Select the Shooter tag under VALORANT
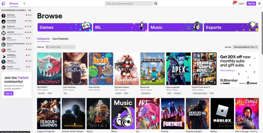This screenshot has width=263, height=133. click(41, 93)
